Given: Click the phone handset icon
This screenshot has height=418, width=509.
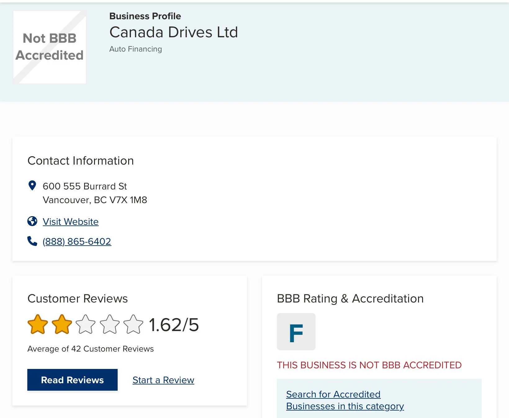Looking at the screenshot, I should [x=32, y=241].
